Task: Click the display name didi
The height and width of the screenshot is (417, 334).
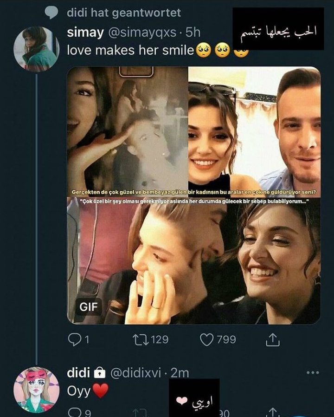Action: [78, 373]
